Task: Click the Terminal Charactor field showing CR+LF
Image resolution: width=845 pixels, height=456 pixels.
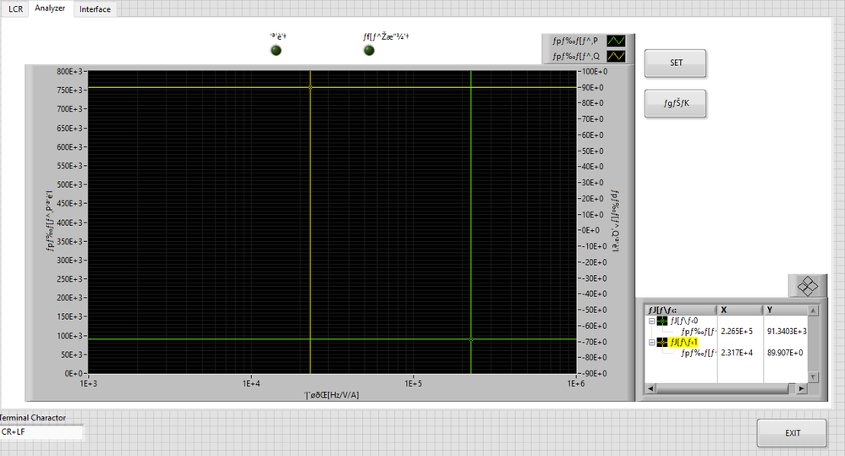Action: [41, 431]
